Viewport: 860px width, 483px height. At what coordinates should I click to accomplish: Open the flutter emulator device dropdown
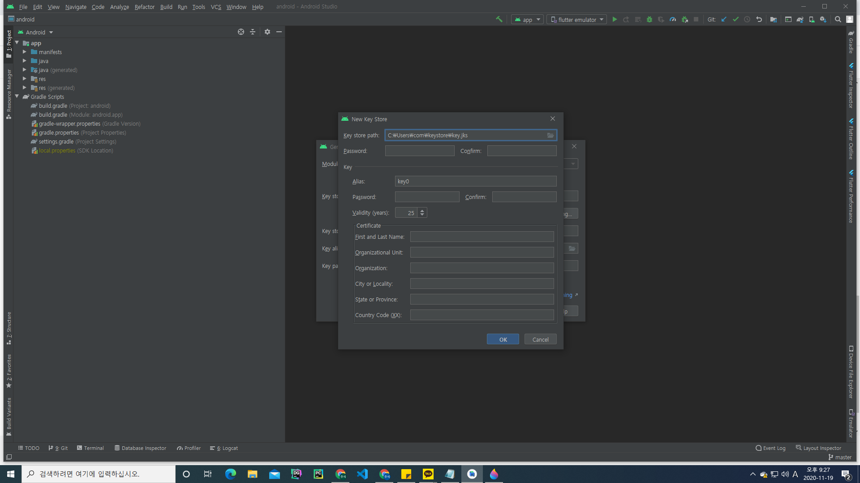576,19
